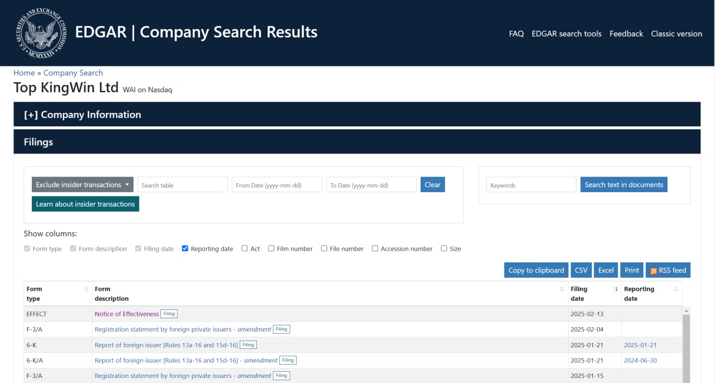Toggle the Reporting date column checkbox

185,248
